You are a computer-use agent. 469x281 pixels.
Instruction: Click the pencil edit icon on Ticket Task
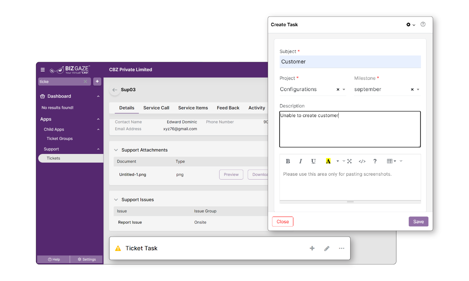click(x=327, y=248)
